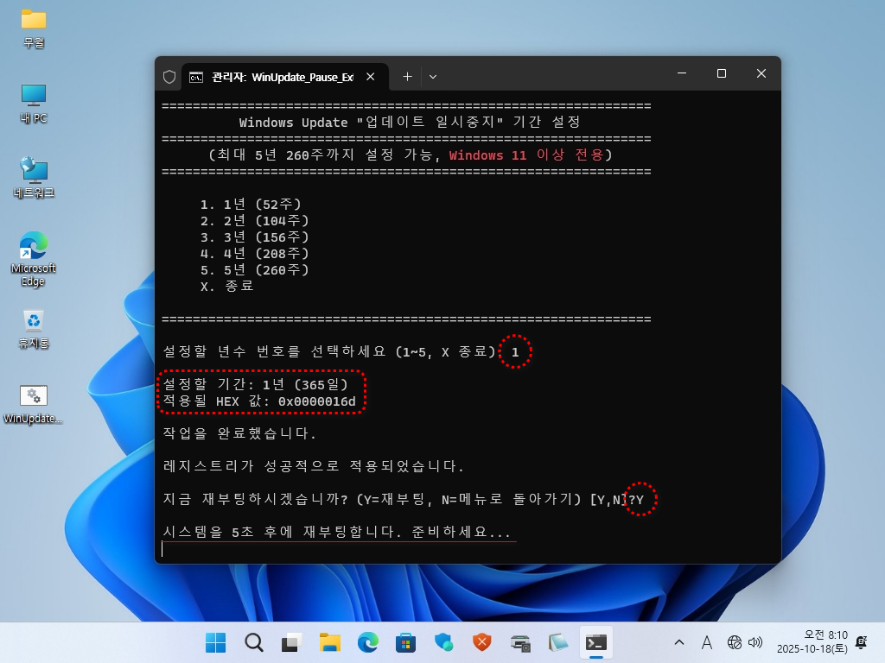Show hidden tray icons chevron
Viewport: 885px width, 663px height.
(x=679, y=642)
